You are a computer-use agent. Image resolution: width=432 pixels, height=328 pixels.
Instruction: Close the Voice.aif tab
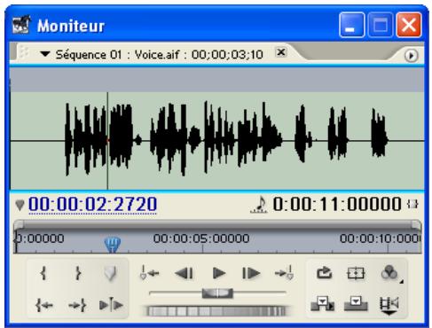point(281,52)
